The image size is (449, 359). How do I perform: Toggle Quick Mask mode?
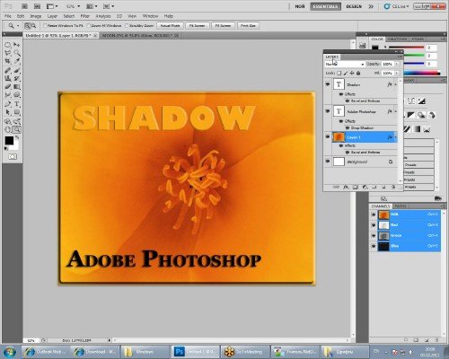point(13,156)
